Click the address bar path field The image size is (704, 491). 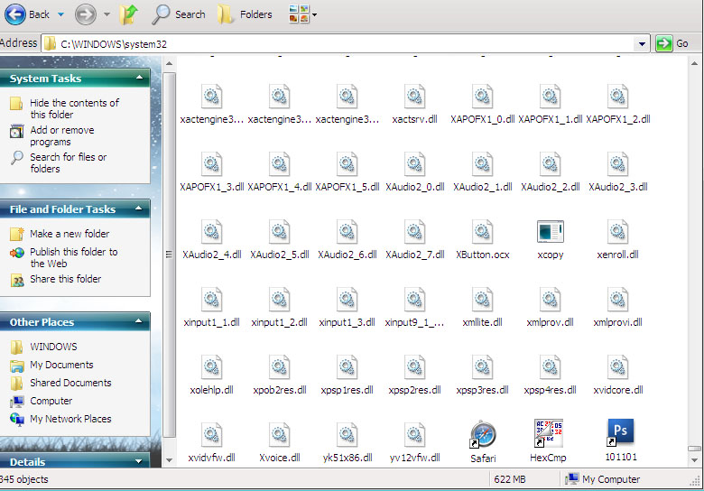coord(339,44)
